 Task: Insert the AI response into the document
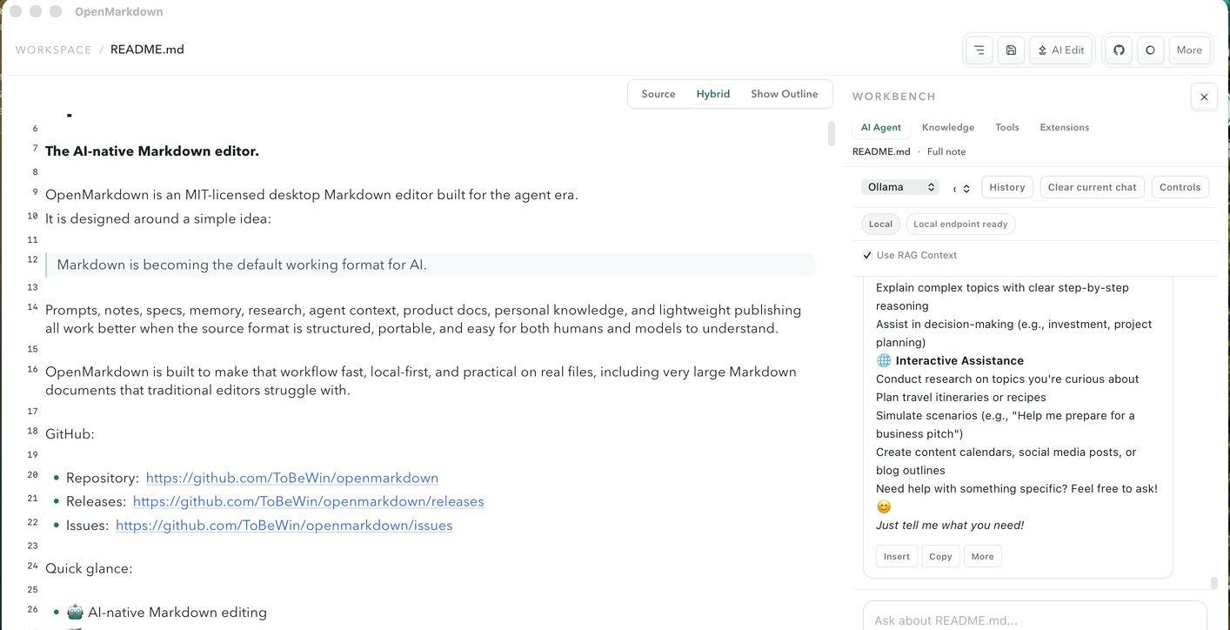point(897,556)
